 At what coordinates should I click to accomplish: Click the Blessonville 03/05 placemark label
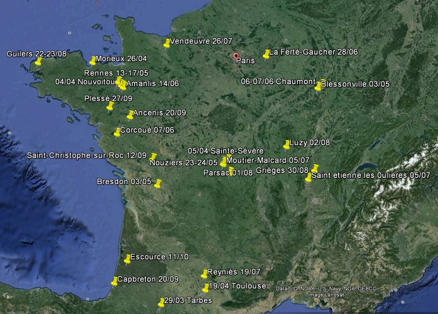pos(355,84)
